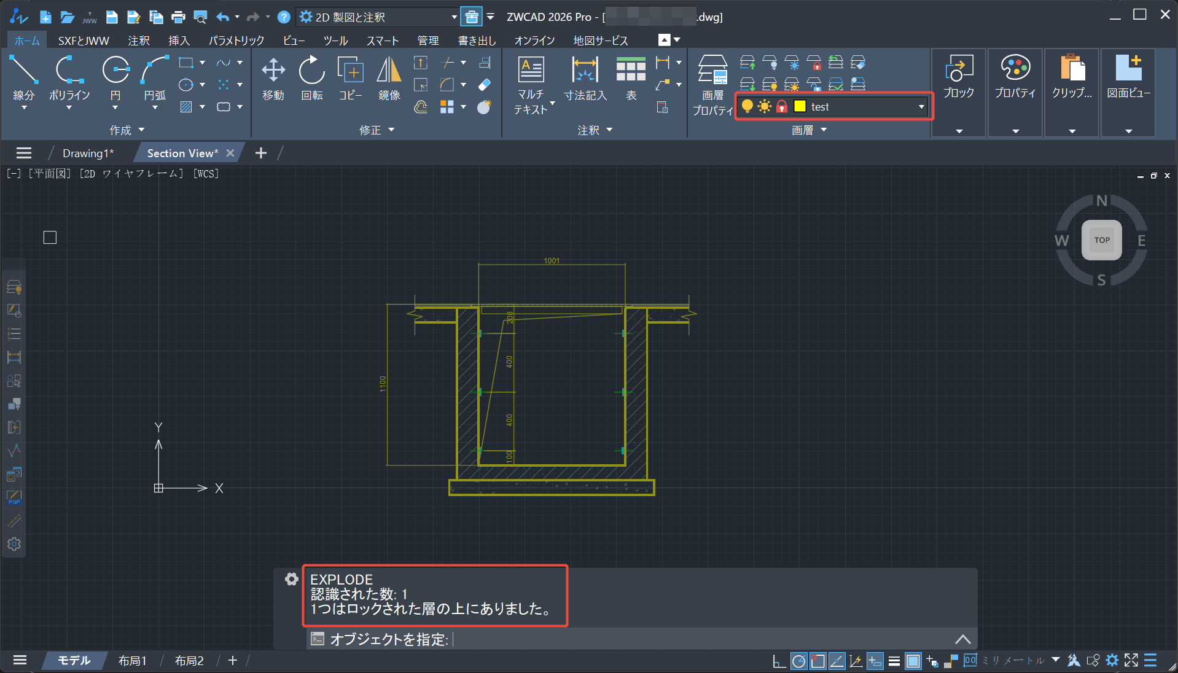Toggle the test layer lightbulb on/off
This screenshot has width=1178, height=673.
747,106
